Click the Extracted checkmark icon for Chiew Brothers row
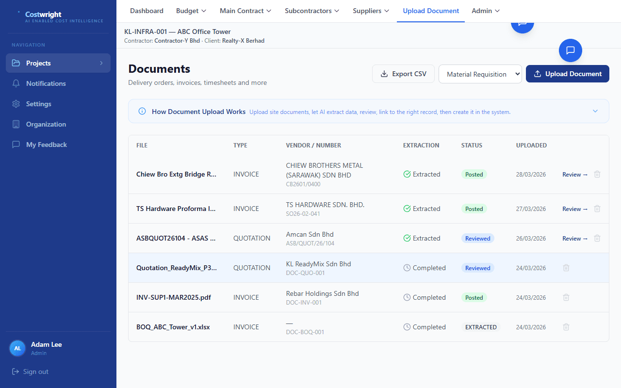This screenshot has height=388, width=621. [x=407, y=174]
